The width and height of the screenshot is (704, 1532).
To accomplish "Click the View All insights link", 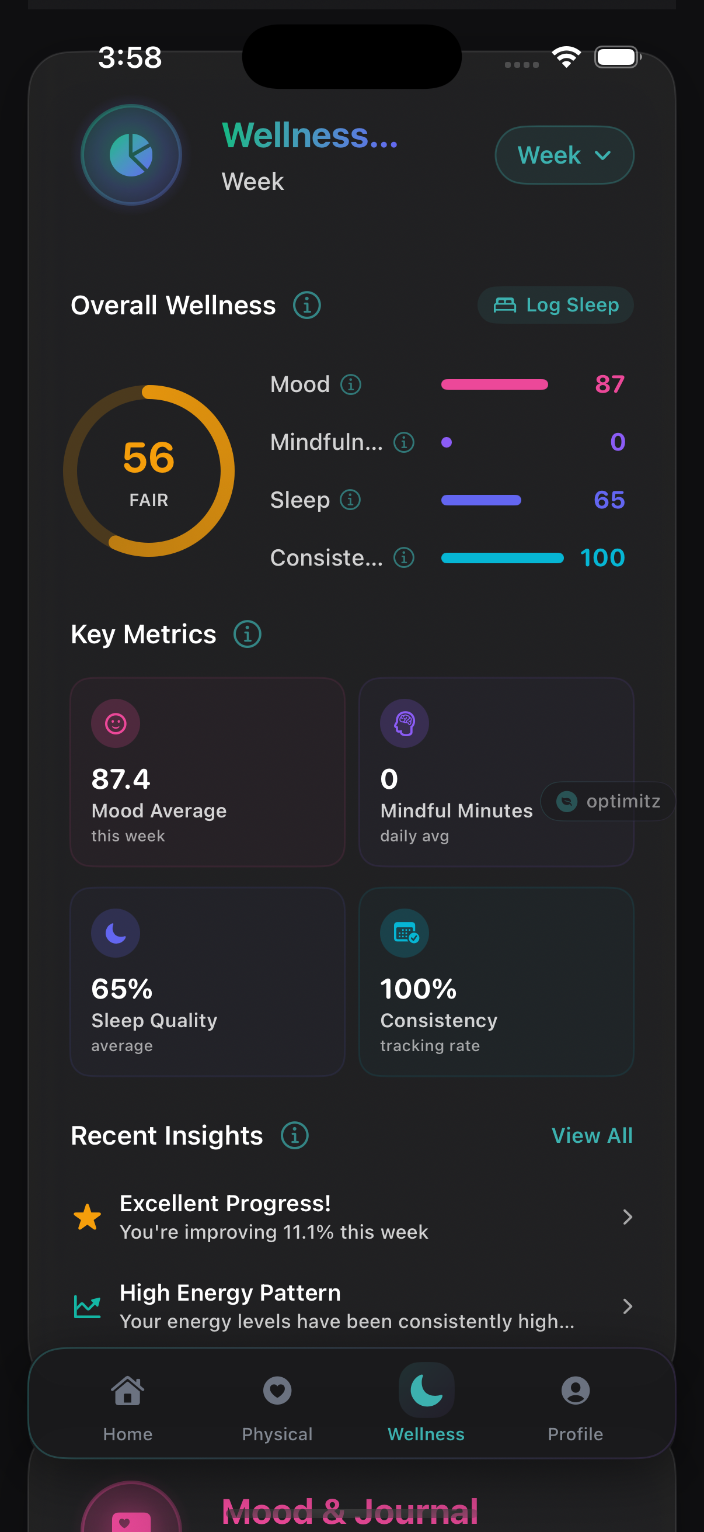I will tap(592, 1135).
